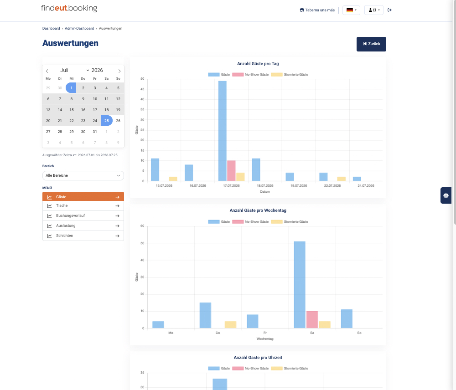This screenshot has height=390, width=456.
Task: Select July 1 in calendar
Action: tap(71, 88)
